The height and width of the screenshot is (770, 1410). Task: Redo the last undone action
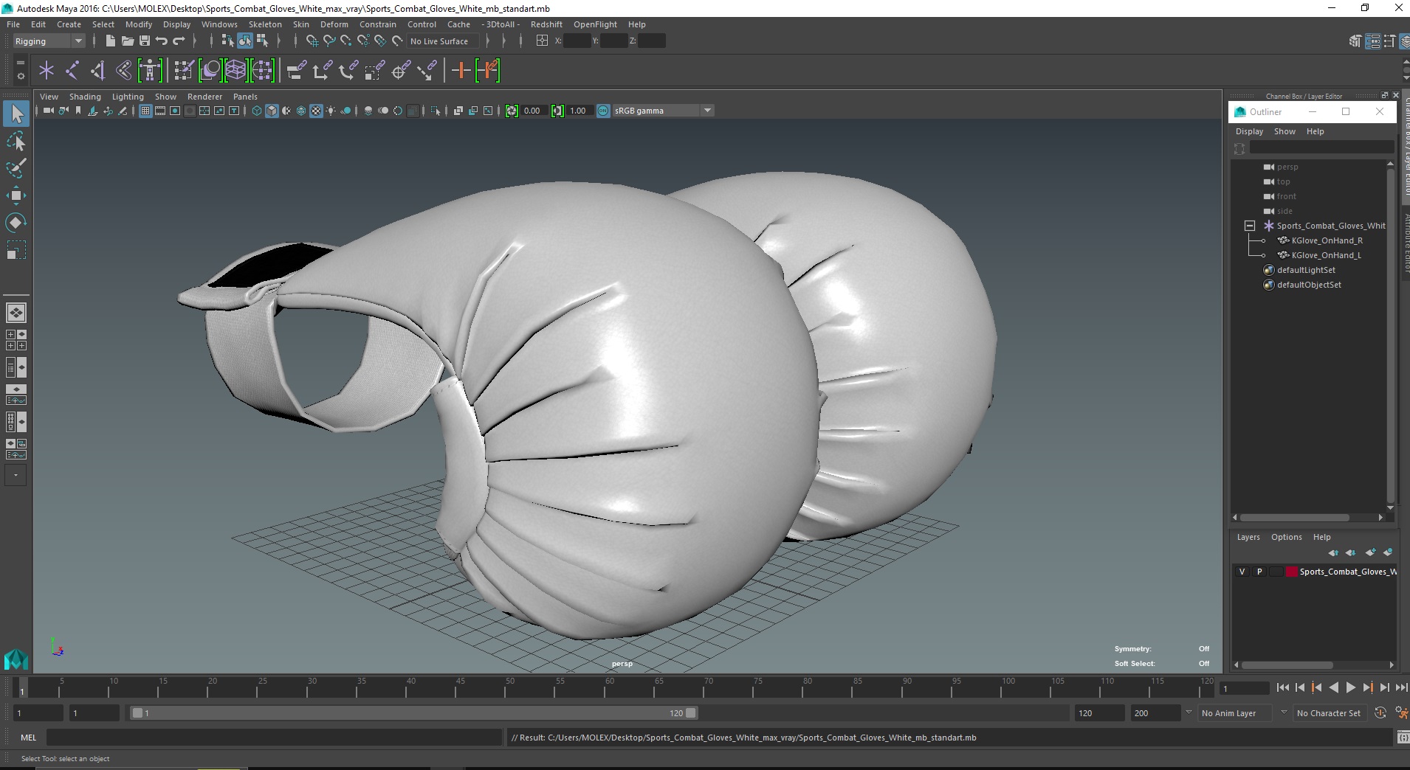pyautogui.click(x=179, y=41)
